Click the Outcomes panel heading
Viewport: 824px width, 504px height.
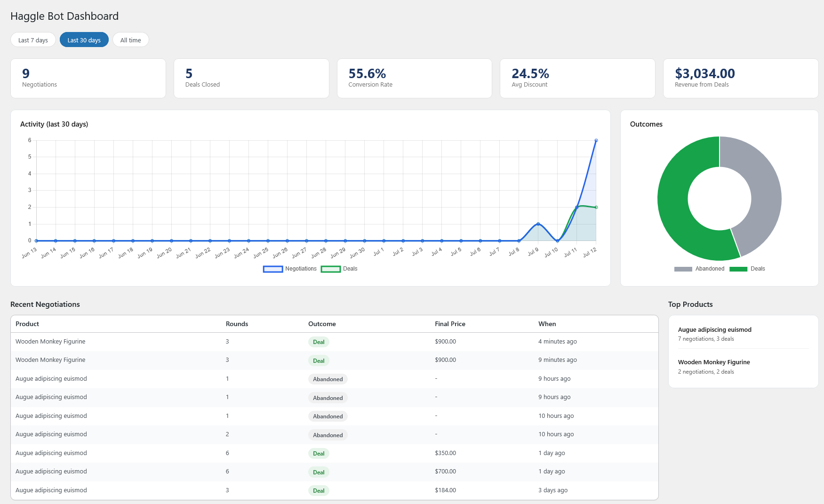(x=646, y=124)
